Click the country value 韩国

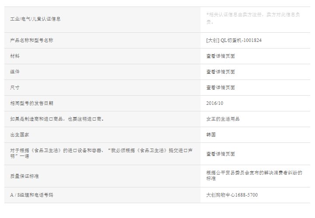coord(211,135)
